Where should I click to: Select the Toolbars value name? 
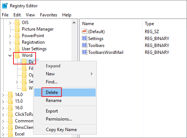point(96,46)
